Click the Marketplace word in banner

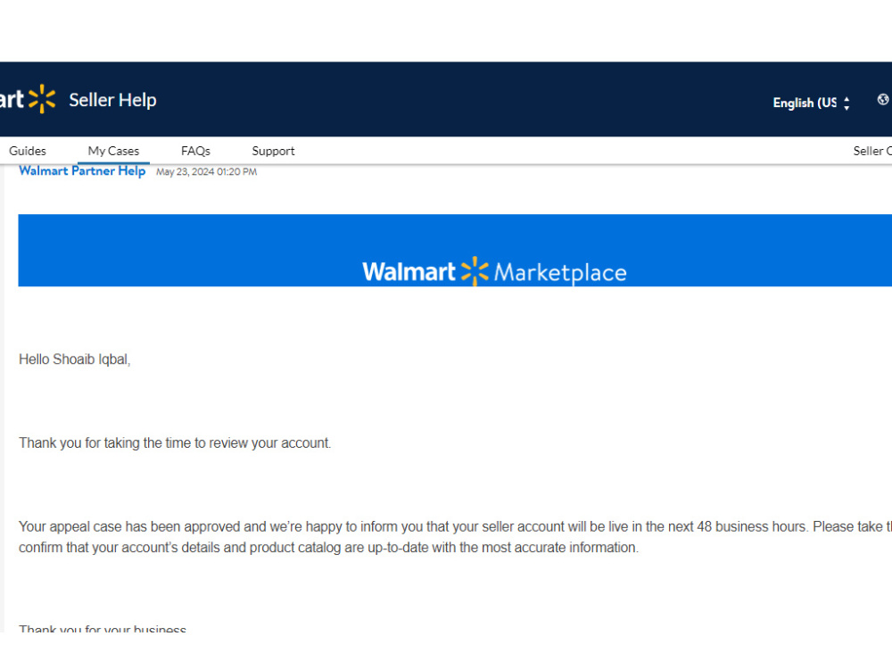(x=560, y=273)
